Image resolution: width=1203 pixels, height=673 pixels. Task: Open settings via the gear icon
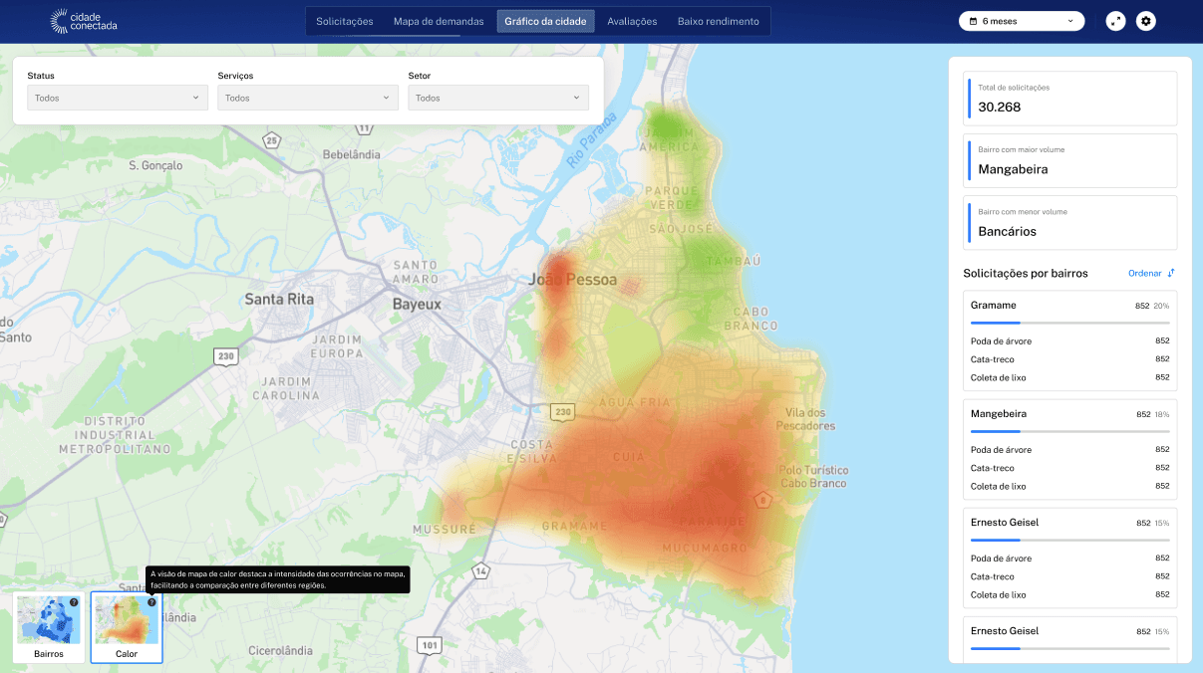1146,21
